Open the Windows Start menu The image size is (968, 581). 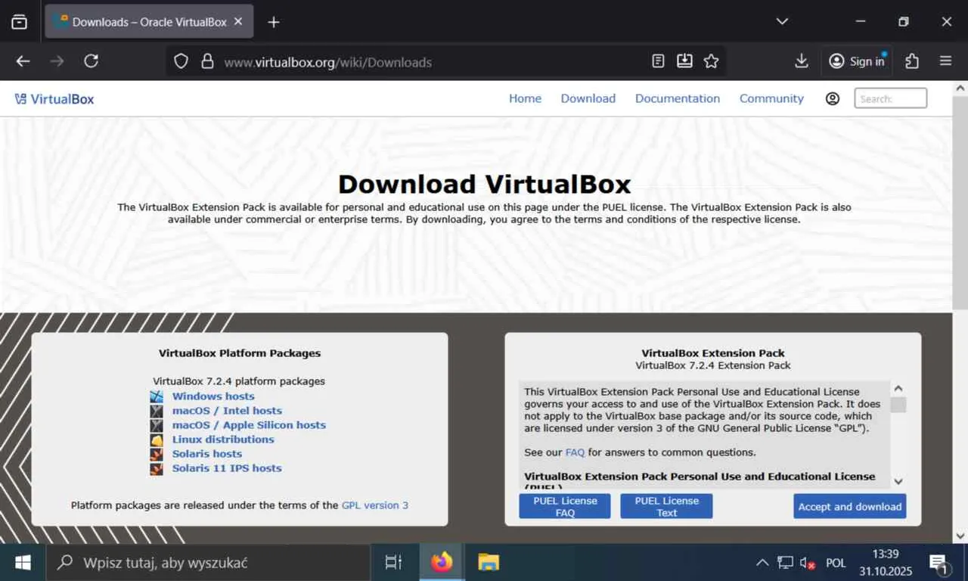23,563
